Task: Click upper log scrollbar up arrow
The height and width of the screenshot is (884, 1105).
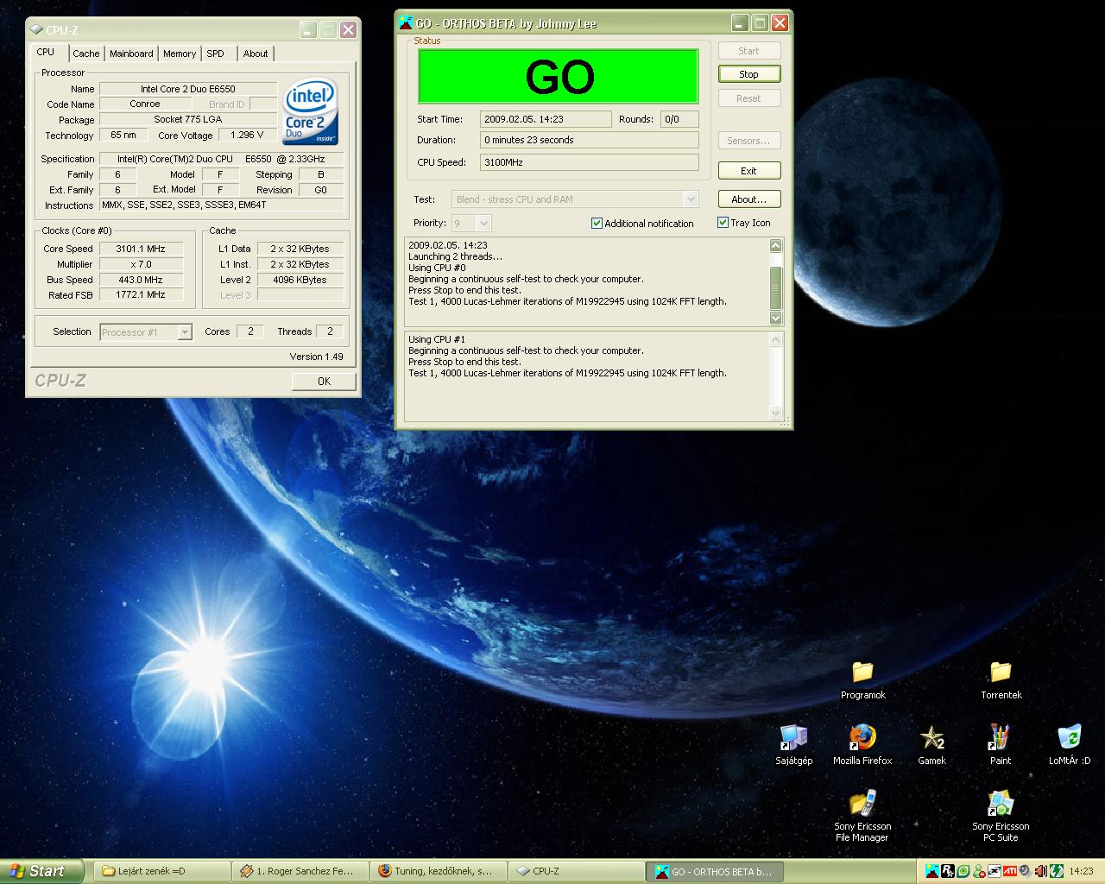Action: pos(775,245)
